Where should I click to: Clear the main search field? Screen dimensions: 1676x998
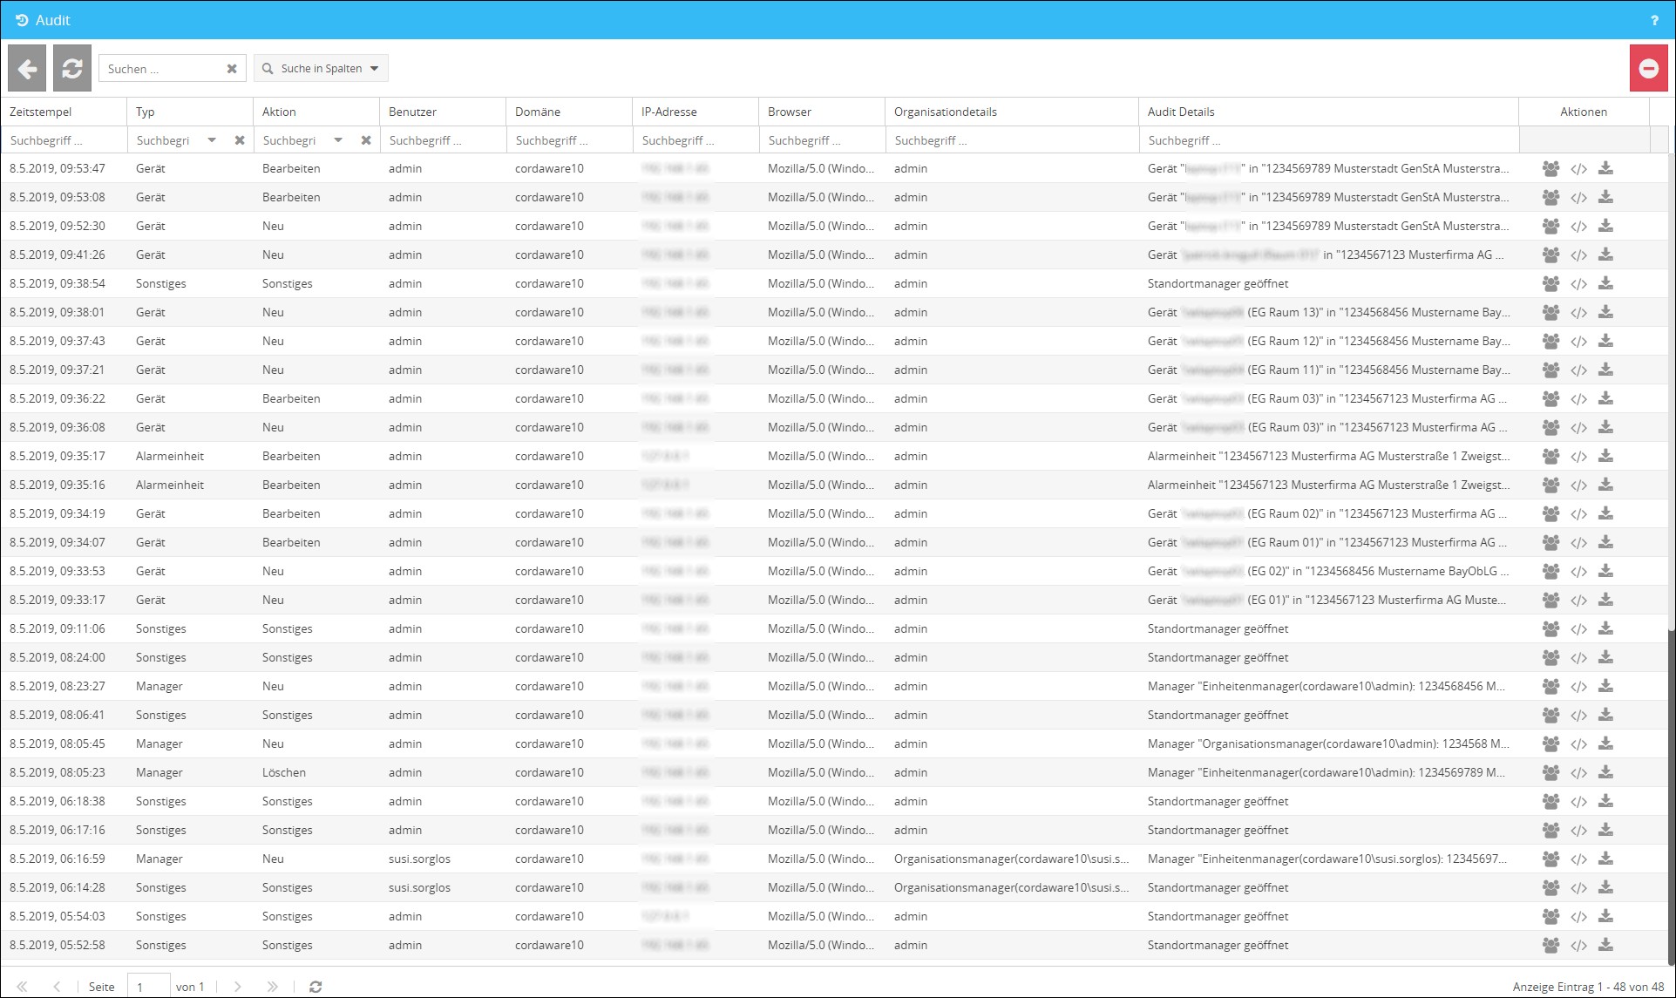232,69
